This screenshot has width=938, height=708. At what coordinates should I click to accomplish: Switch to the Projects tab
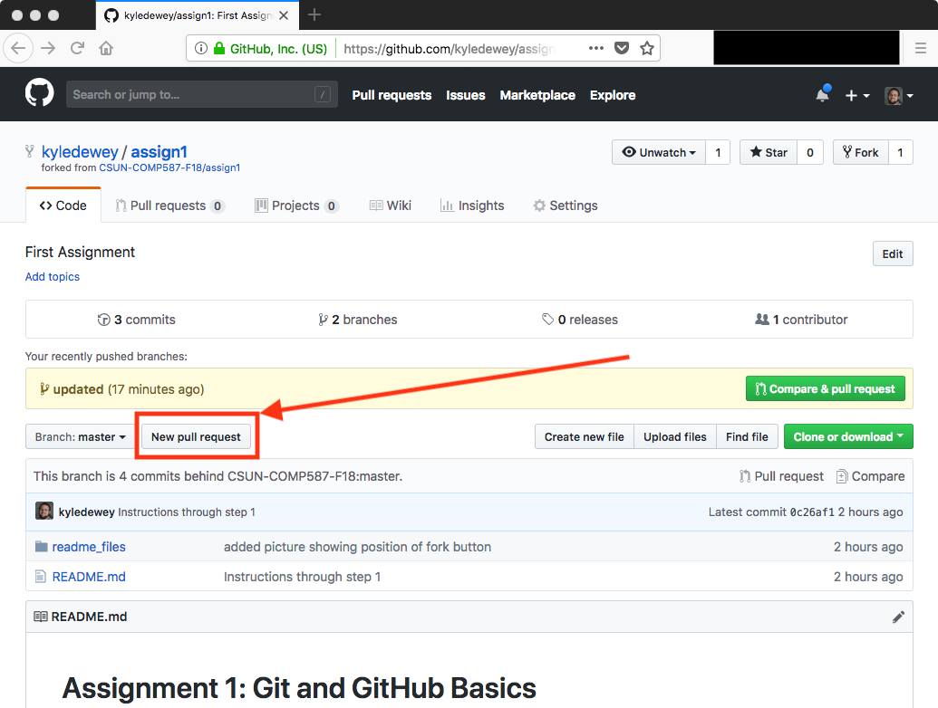point(296,206)
